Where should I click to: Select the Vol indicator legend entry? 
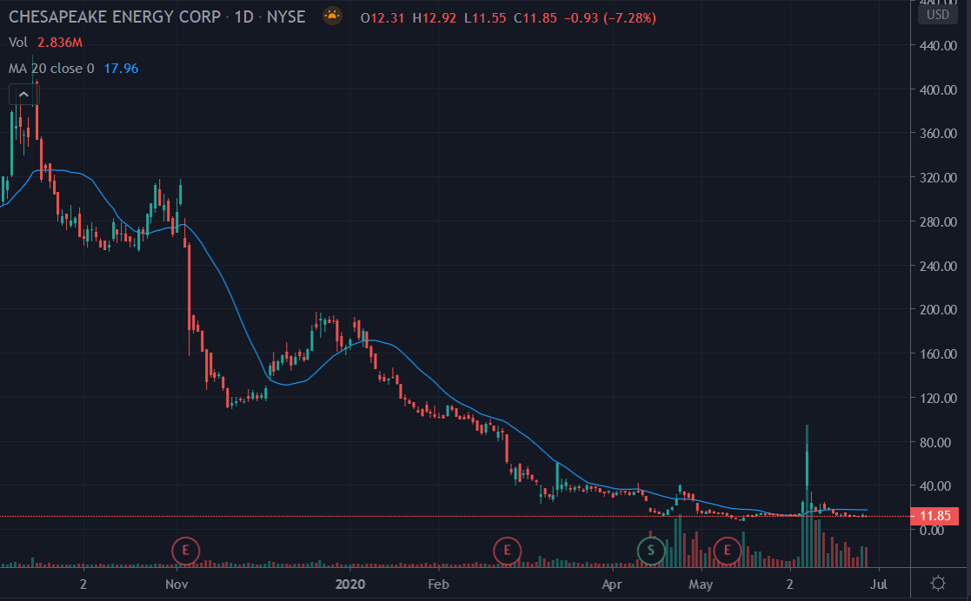tap(17, 43)
